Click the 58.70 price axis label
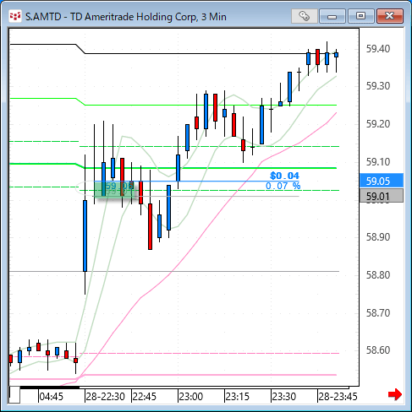Screen dimensions: 412x412 coord(378,312)
